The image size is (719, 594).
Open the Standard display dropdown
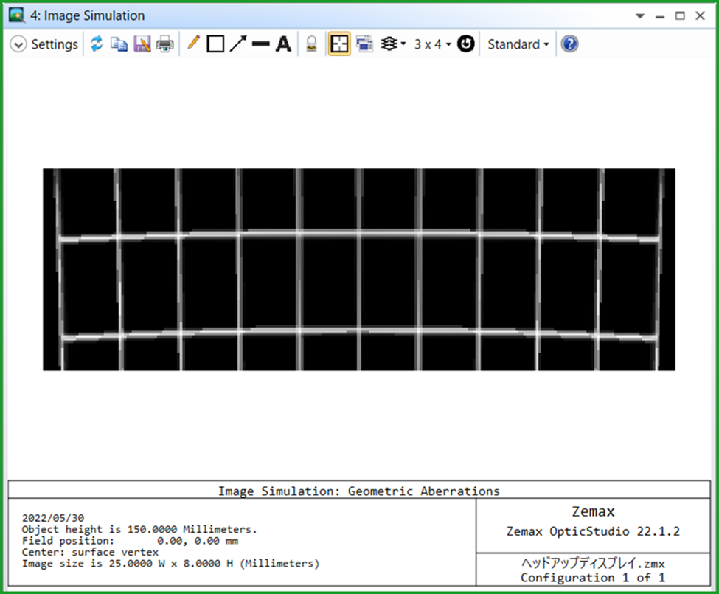point(517,44)
